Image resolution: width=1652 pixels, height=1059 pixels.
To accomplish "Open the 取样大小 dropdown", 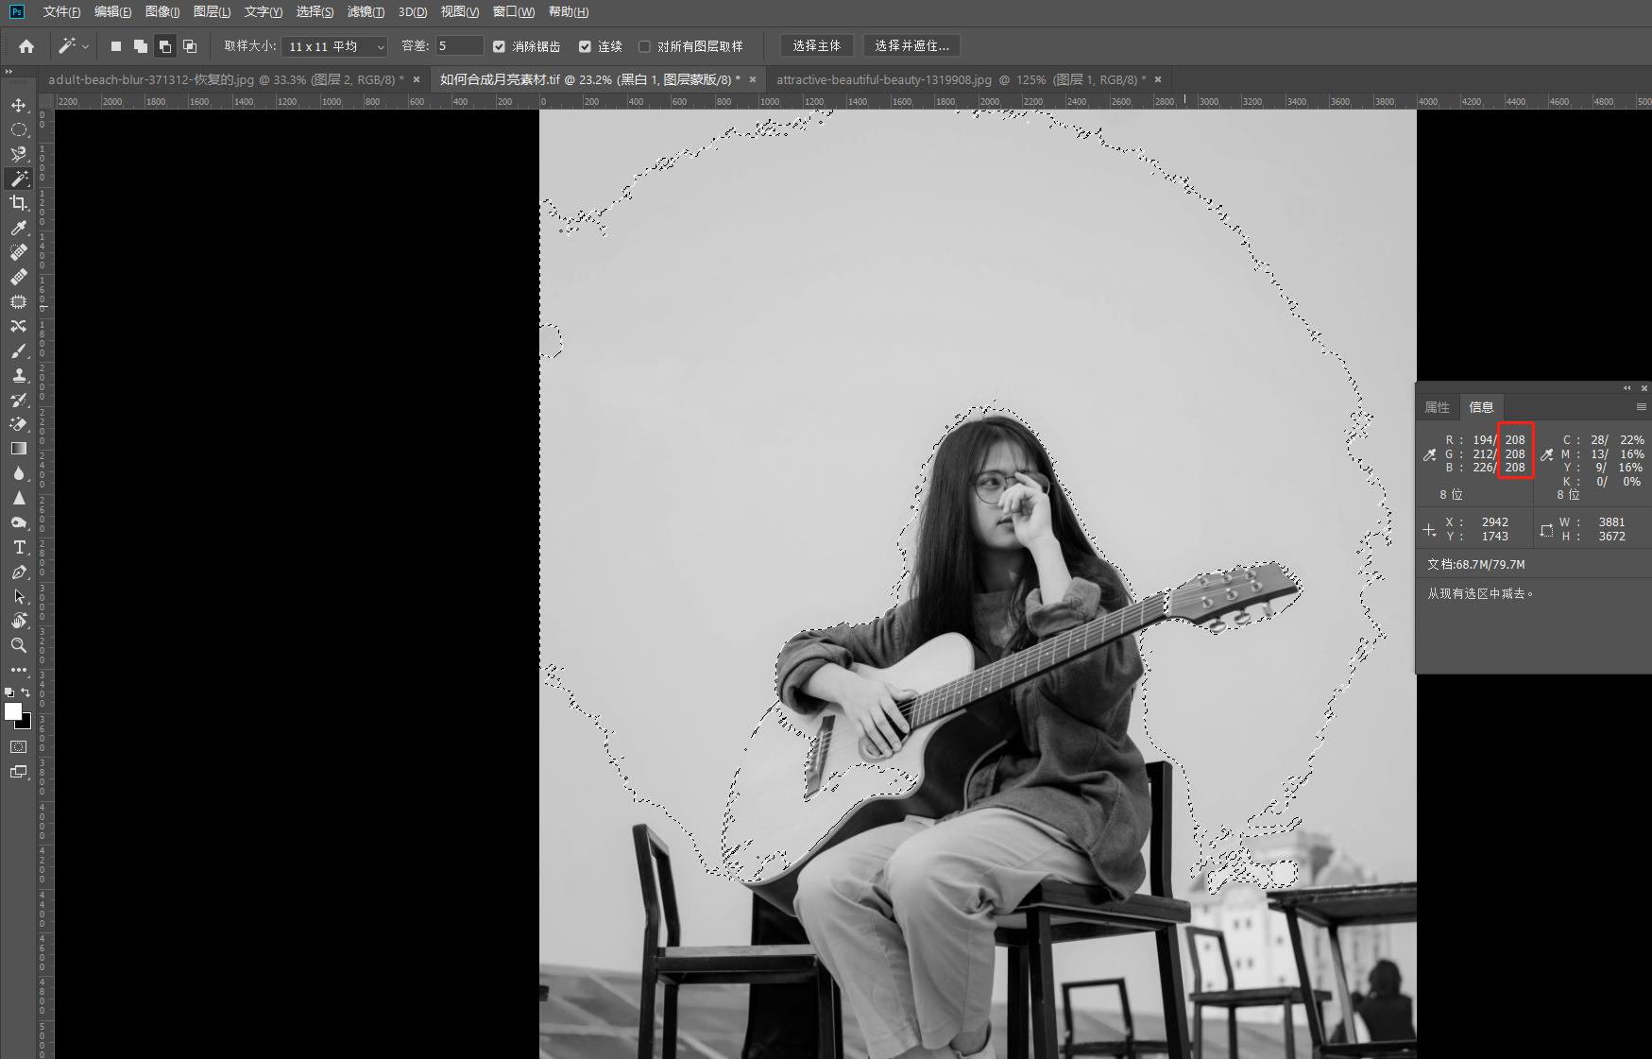I will [334, 46].
